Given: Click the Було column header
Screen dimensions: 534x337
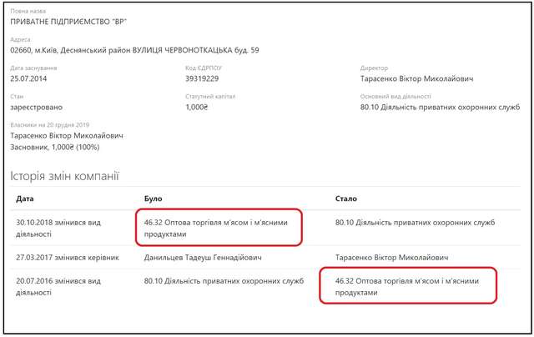Looking at the screenshot, I should (154, 199).
